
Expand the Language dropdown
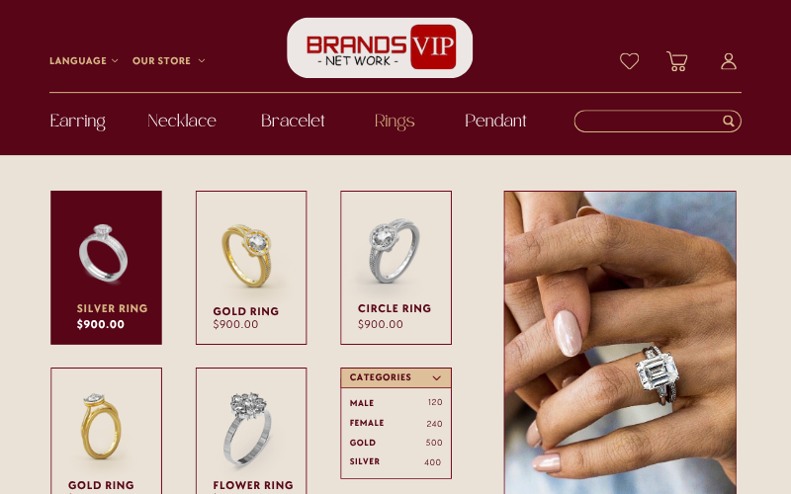pyautogui.click(x=84, y=61)
